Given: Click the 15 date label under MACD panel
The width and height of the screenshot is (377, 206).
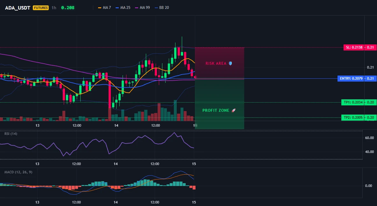Looking at the screenshot, I should point(194,202).
